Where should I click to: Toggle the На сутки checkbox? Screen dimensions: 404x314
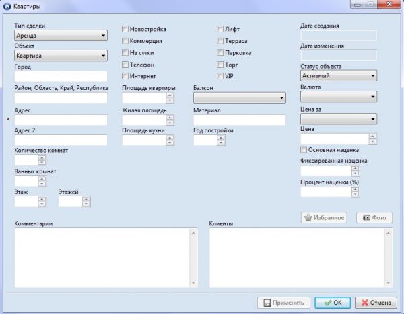(x=125, y=52)
